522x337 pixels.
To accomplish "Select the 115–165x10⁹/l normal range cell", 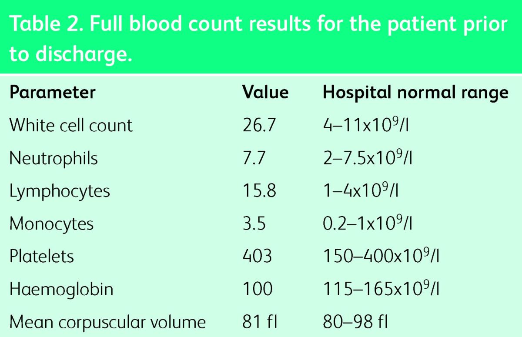I will pos(381,289).
